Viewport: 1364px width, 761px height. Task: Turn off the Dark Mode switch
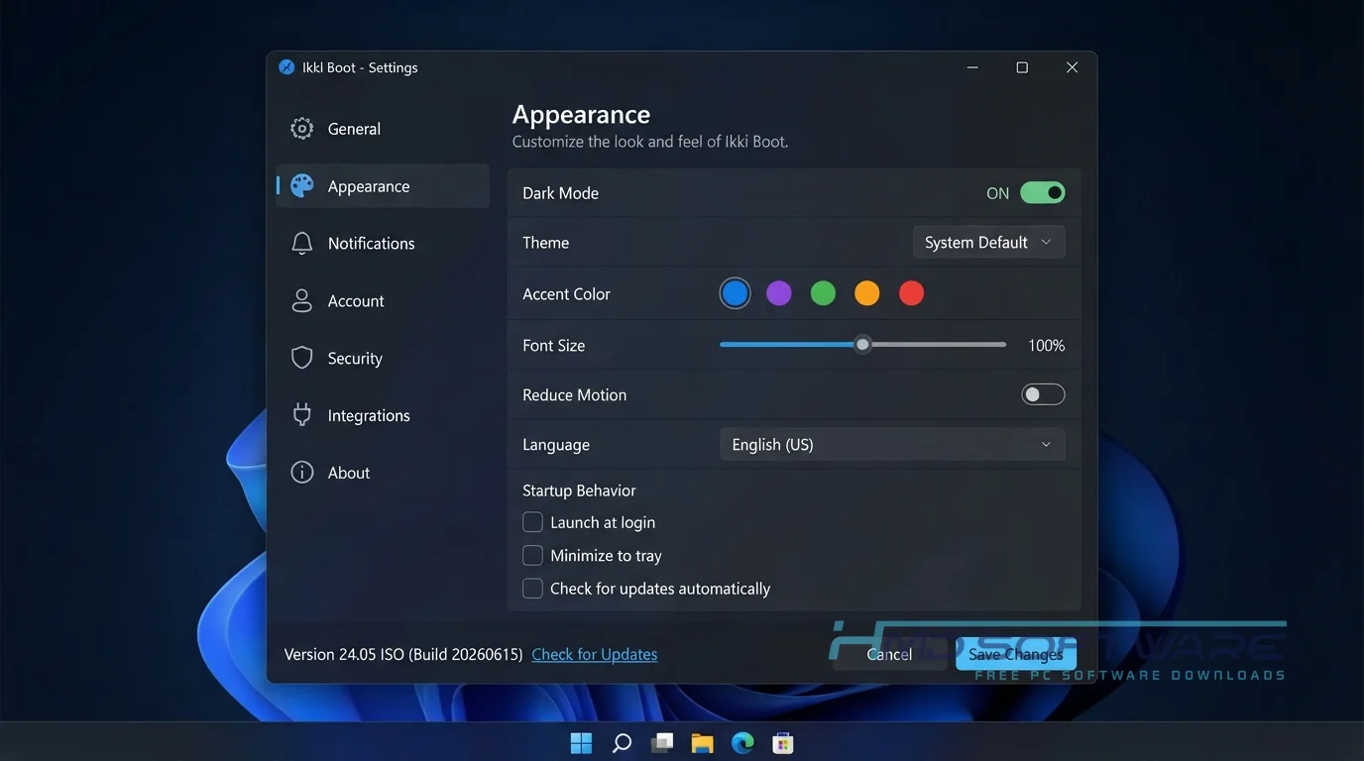tap(1043, 192)
